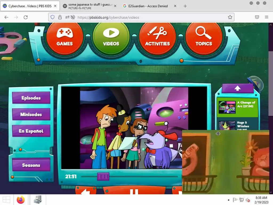Open network status tray icon

(242, 200)
